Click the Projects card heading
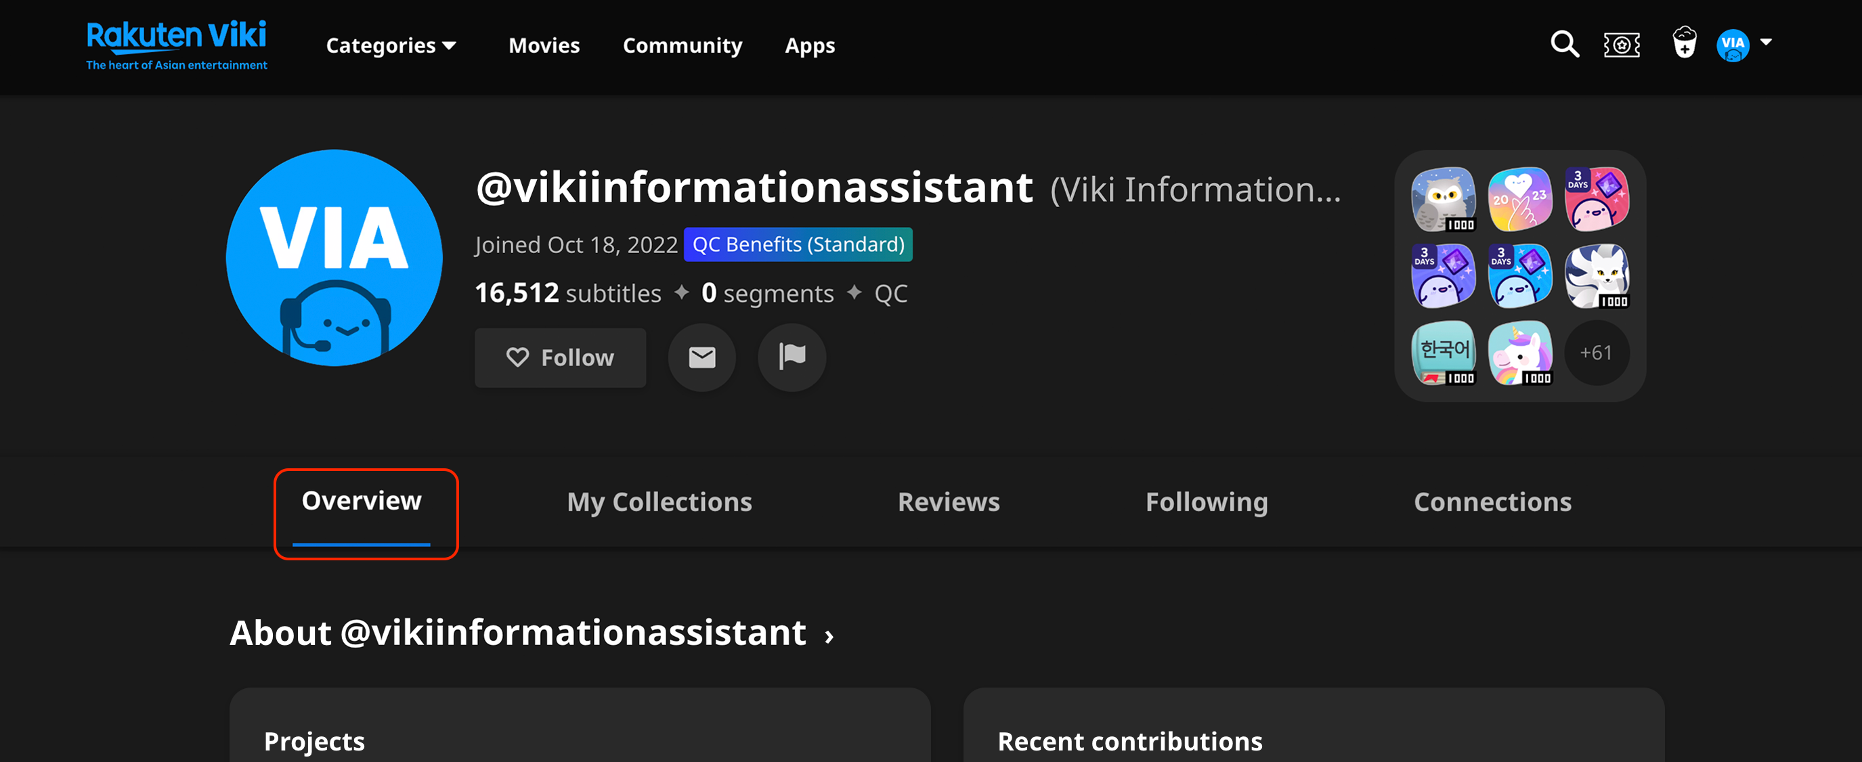 [x=314, y=741]
